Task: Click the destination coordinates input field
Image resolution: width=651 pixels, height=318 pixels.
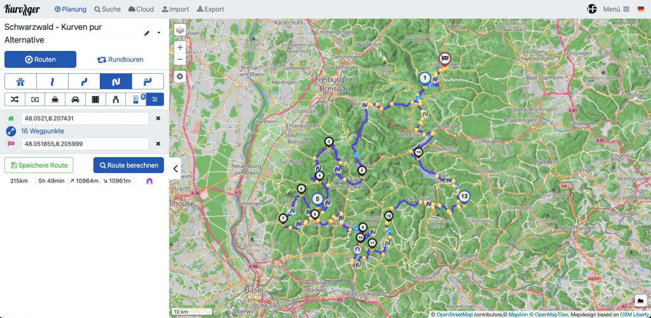Action: (x=85, y=144)
